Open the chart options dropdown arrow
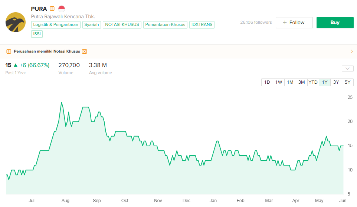 click(347, 69)
